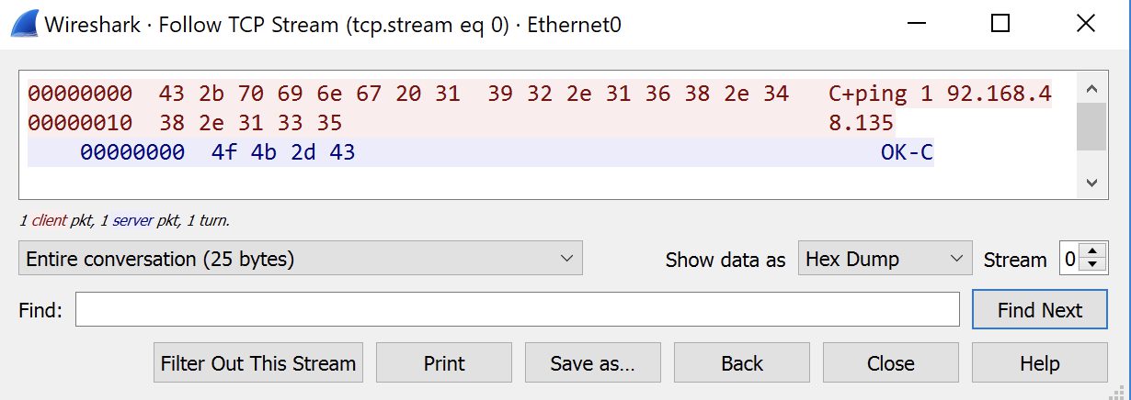Open the Show data as Hex Dump dropdown
Image resolution: width=1131 pixels, height=400 pixels.
[885, 259]
